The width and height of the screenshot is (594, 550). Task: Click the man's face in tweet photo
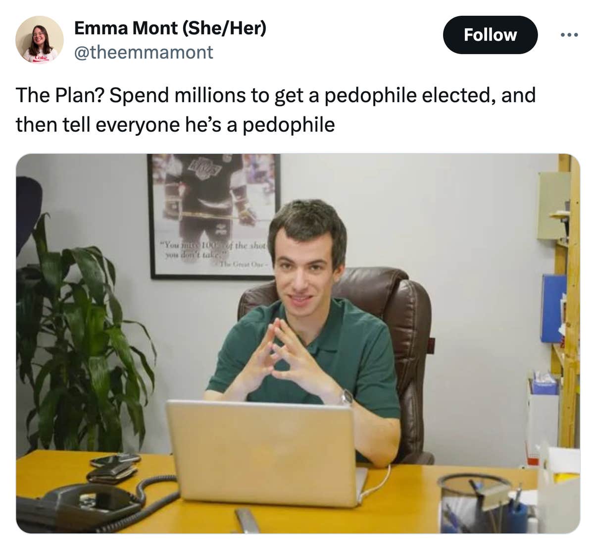click(303, 272)
